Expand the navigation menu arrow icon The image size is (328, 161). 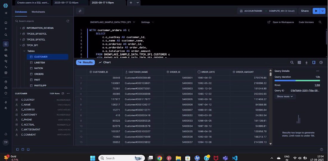tap(6, 13)
